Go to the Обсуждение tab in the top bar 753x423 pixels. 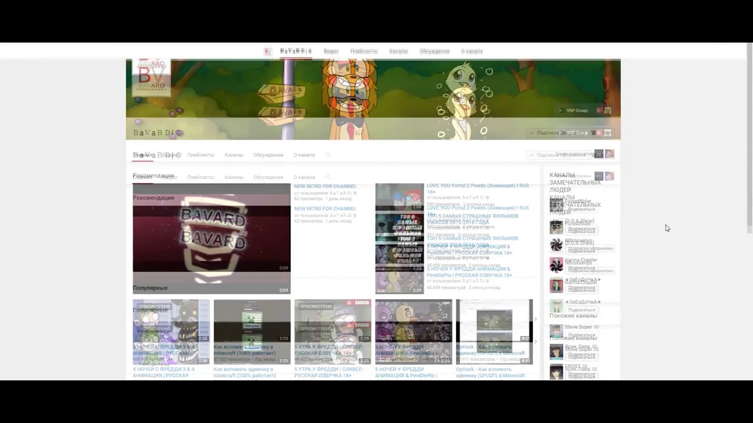[x=434, y=51]
